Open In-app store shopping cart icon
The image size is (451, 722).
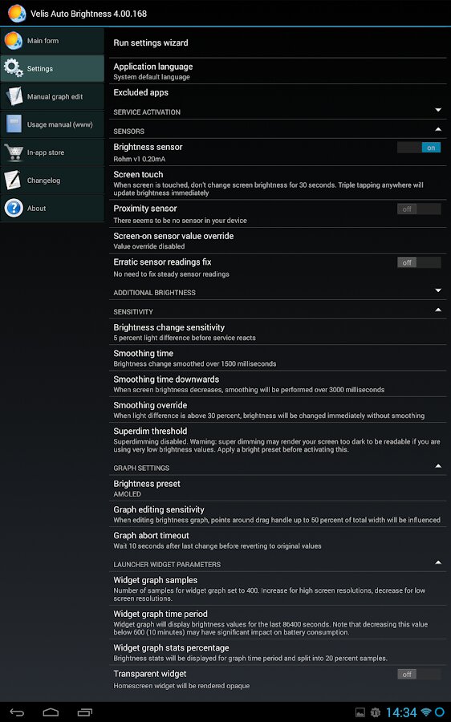14,152
